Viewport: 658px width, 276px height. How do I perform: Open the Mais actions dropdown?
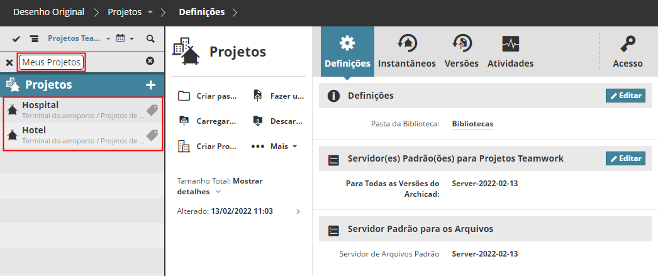click(x=274, y=146)
